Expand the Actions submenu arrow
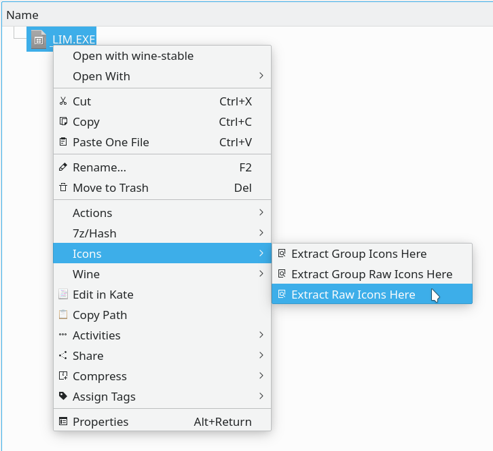493x451 pixels. click(261, 212)
